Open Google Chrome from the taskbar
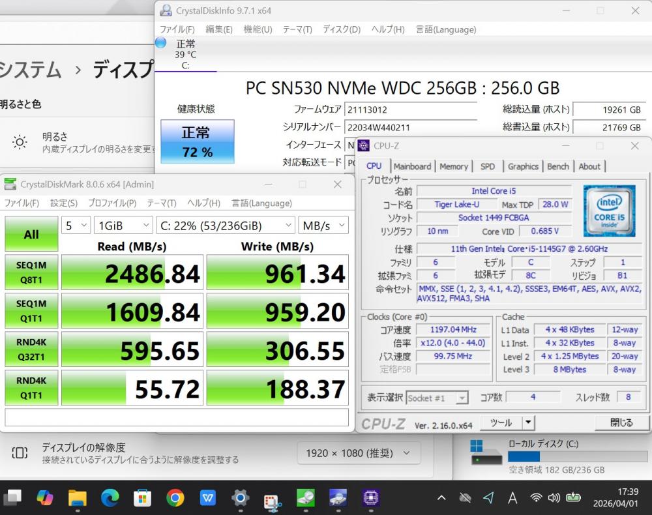This screenshot has width=652, height=515. coord(175,498)
